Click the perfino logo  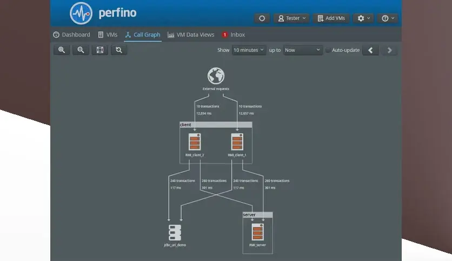tap(103, 13)
